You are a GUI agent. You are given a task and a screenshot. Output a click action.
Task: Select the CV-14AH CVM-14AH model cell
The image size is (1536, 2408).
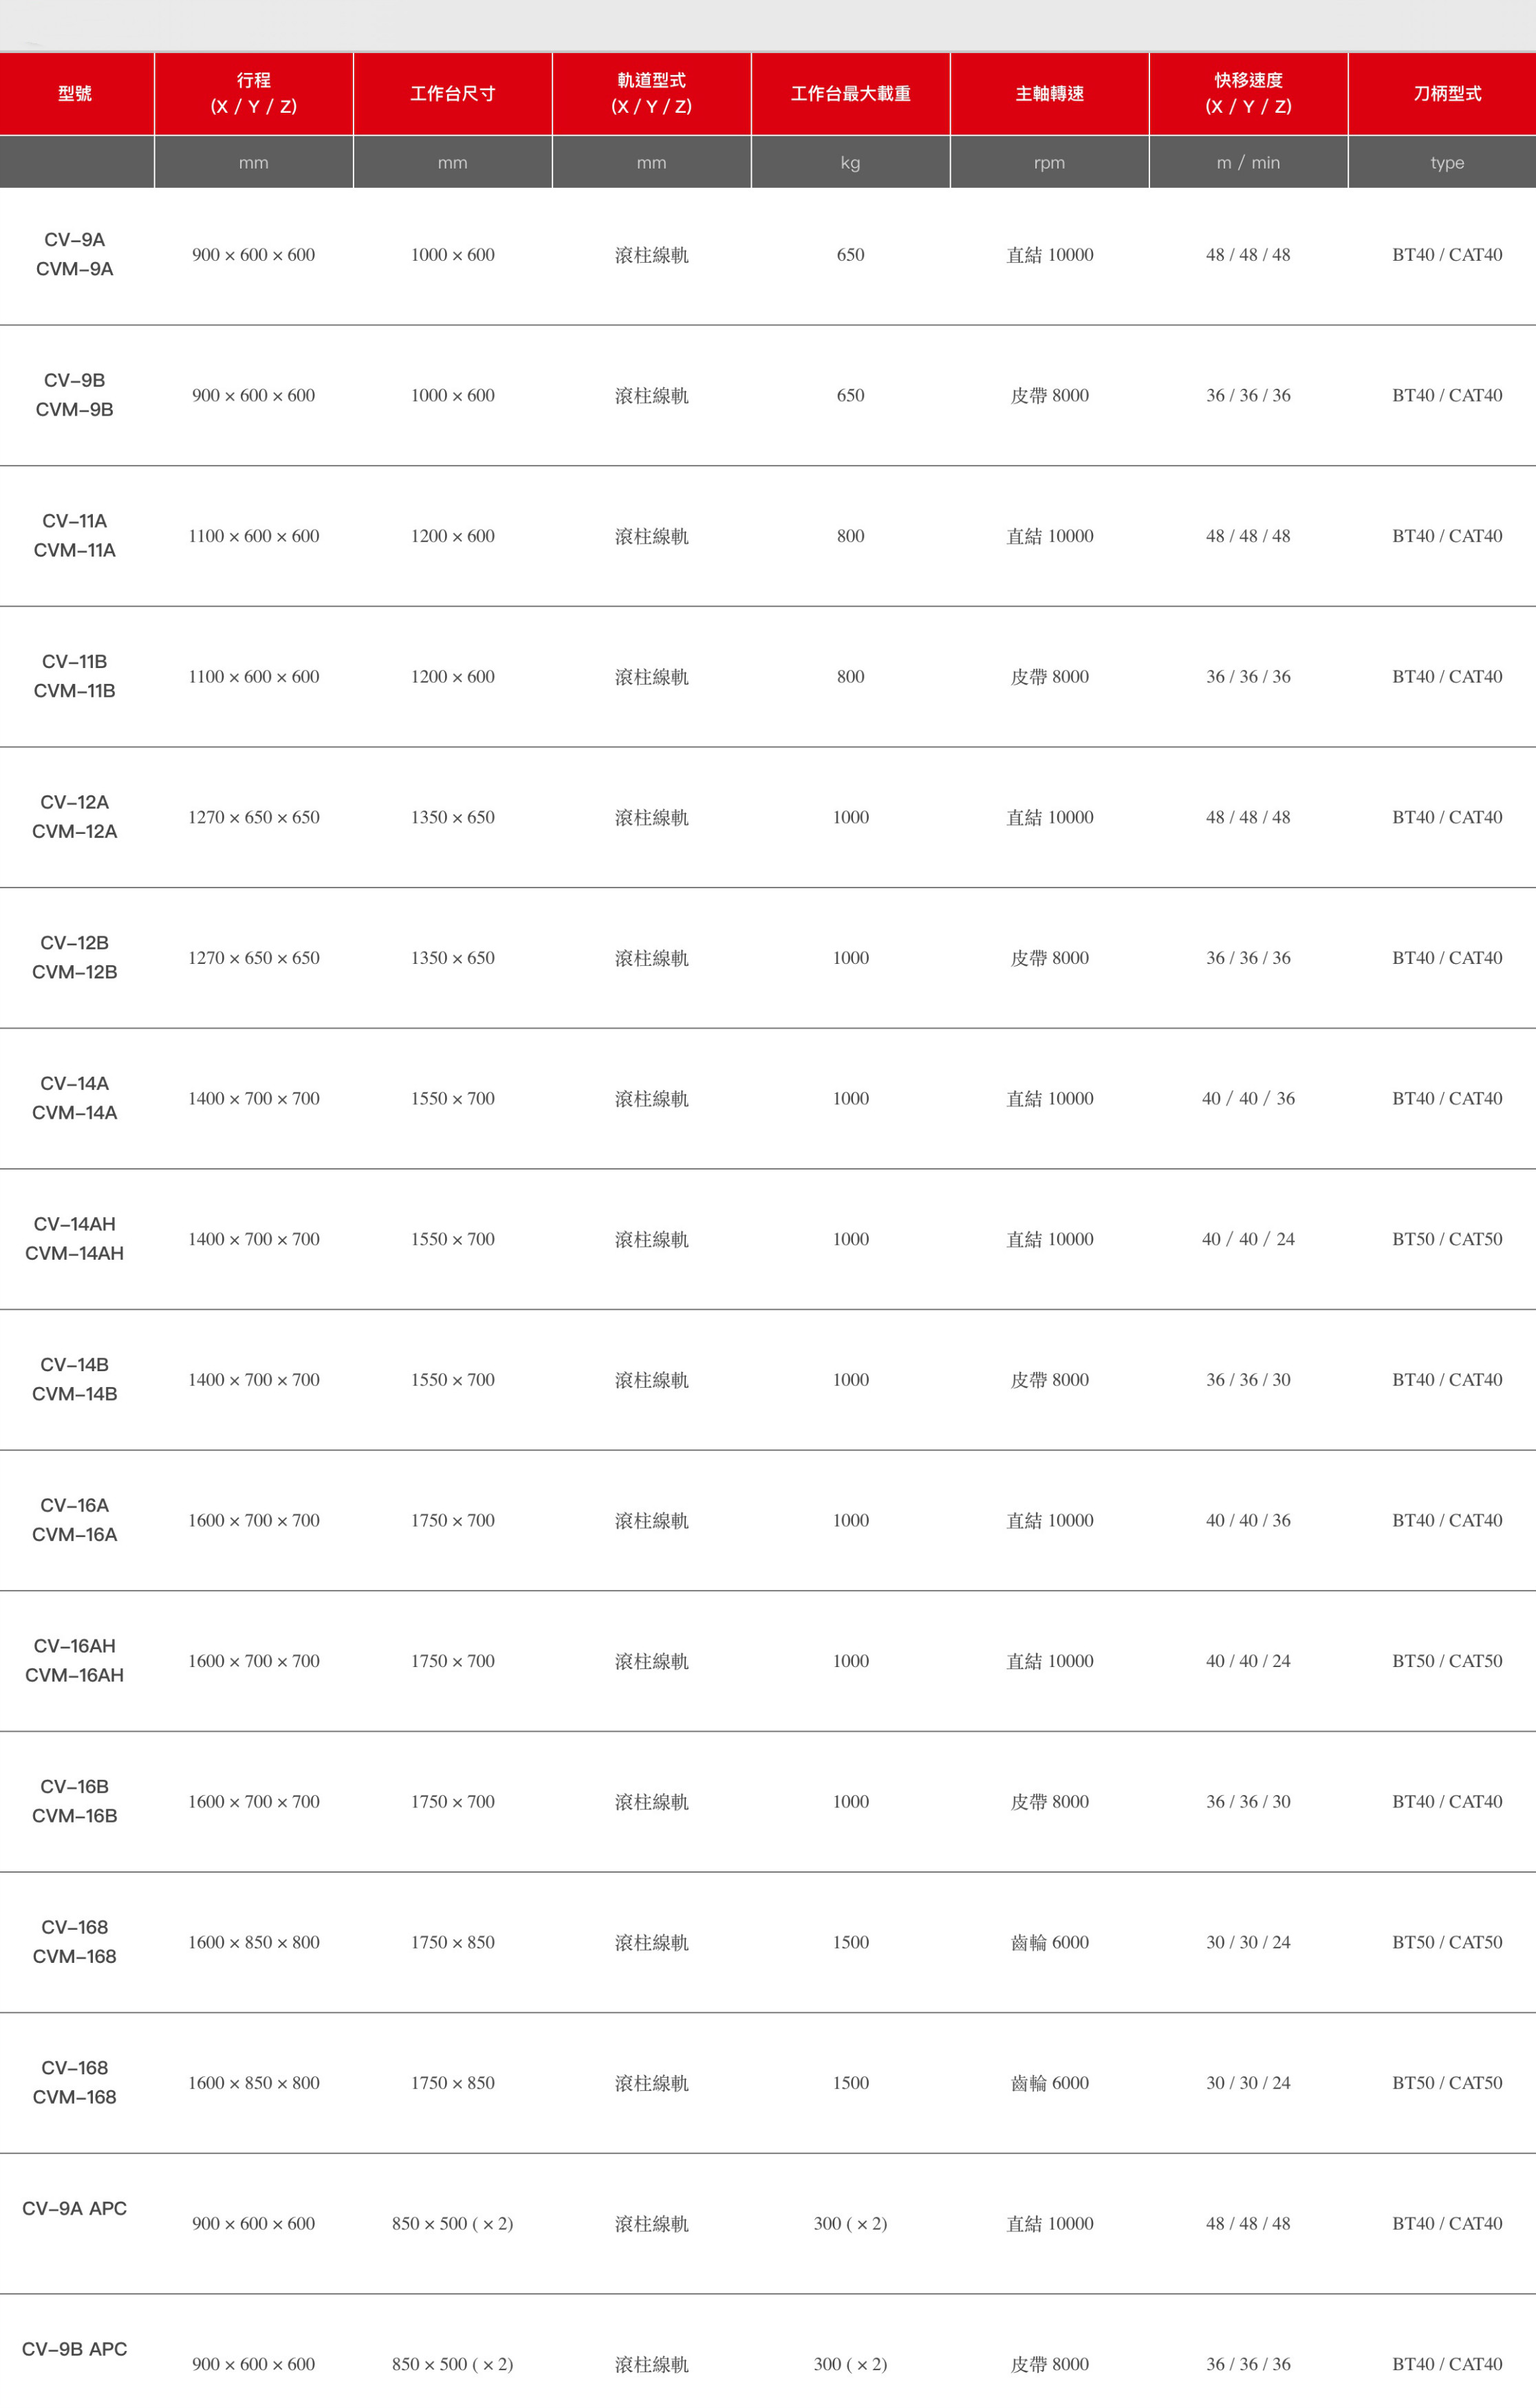pos(75,1238)
